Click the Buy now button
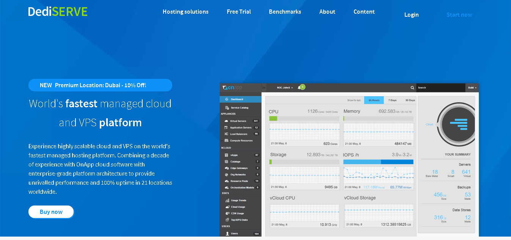This screenshot has height=240, width=511. tap(51, 212)
